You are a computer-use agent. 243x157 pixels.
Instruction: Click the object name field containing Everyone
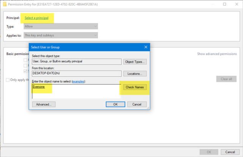(x=76, y=91)
